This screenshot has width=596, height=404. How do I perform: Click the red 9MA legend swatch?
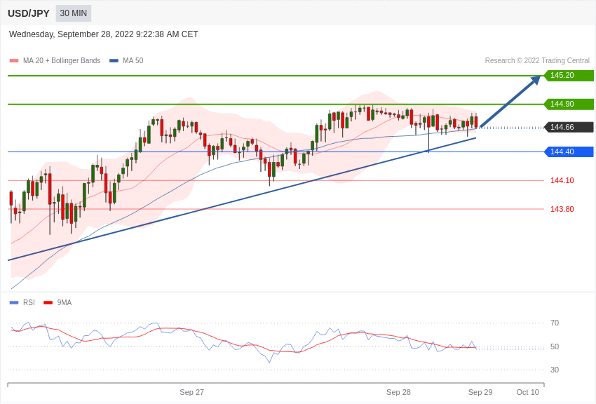pyautogui.click(x=48, y=302)
